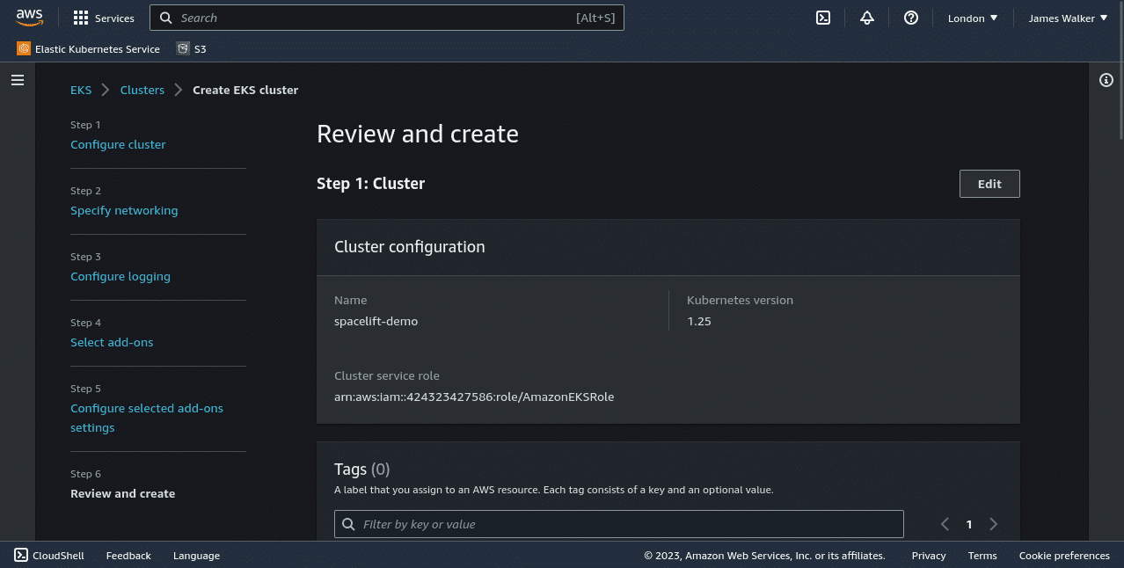Click the next page arrow in Tags pagination
The width and height of the screenshot is (1124, 568).
[993, 523]
